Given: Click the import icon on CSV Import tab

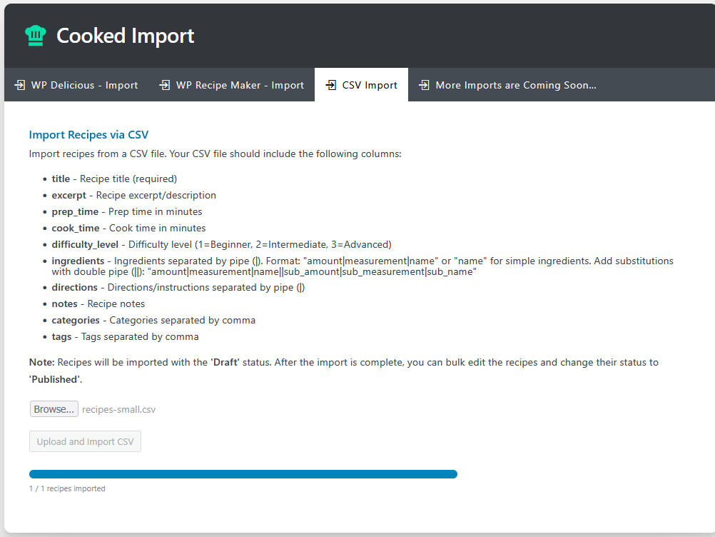Looking at the screenshot, I should point(330,85).
